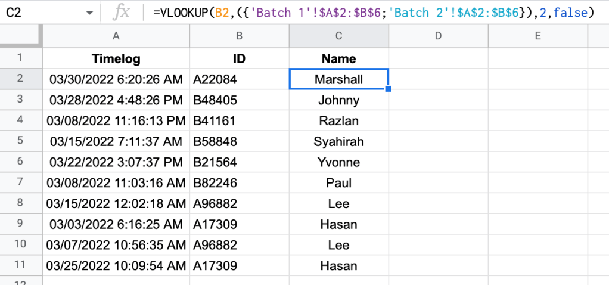The height and width of the screenshot is (285, 609).
Task: Select column E header
Action: tap(537, 36)
